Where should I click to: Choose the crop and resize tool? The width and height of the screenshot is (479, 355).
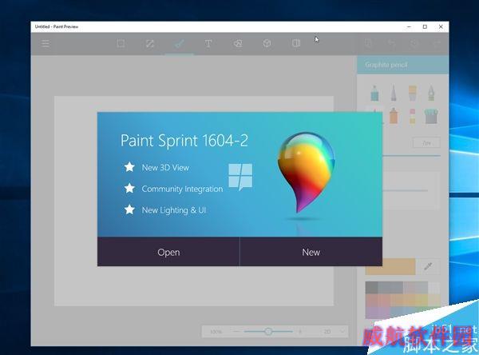click(150, 43)
